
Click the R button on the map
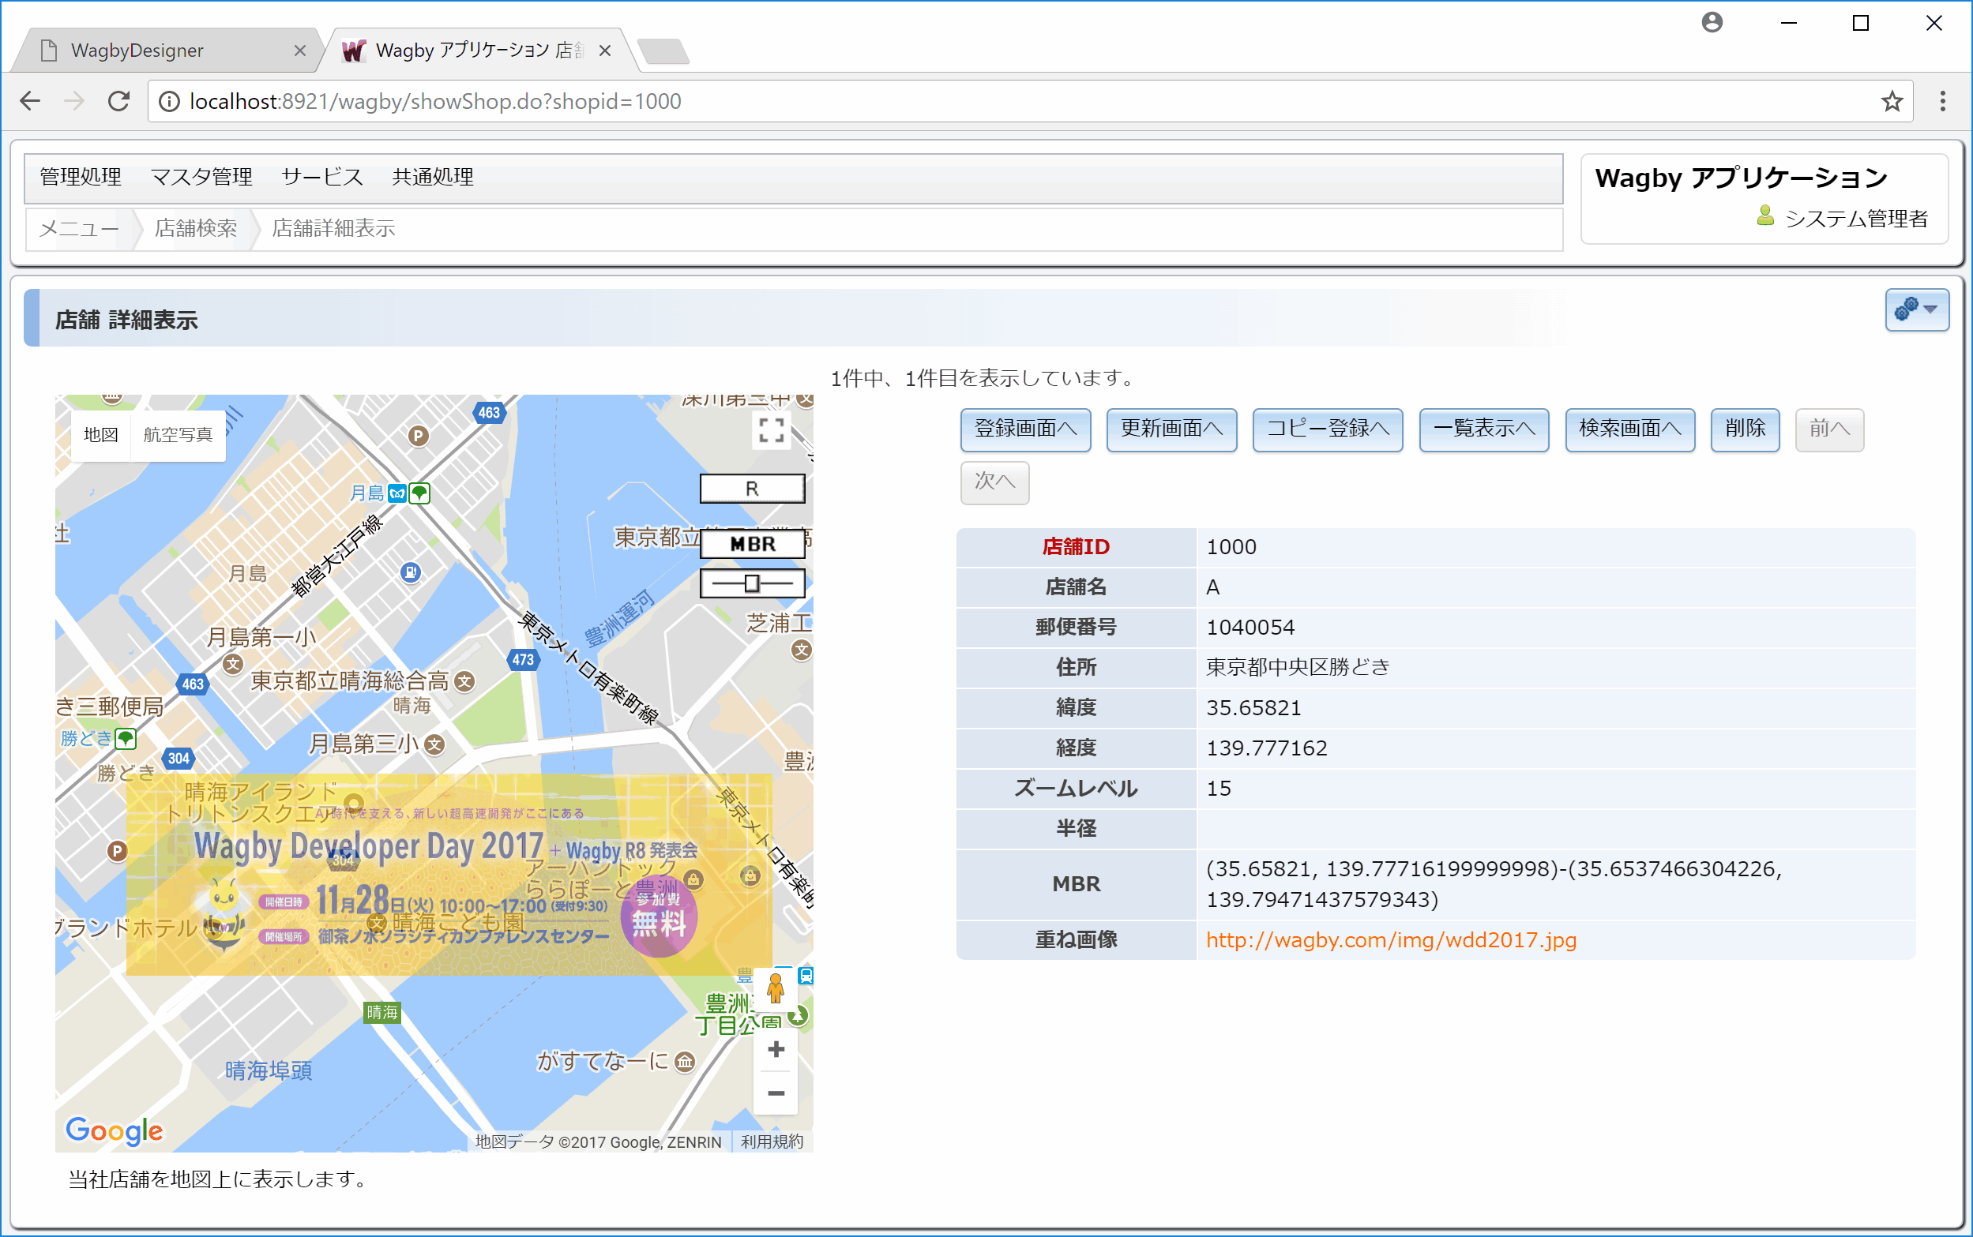pos(752,489)
